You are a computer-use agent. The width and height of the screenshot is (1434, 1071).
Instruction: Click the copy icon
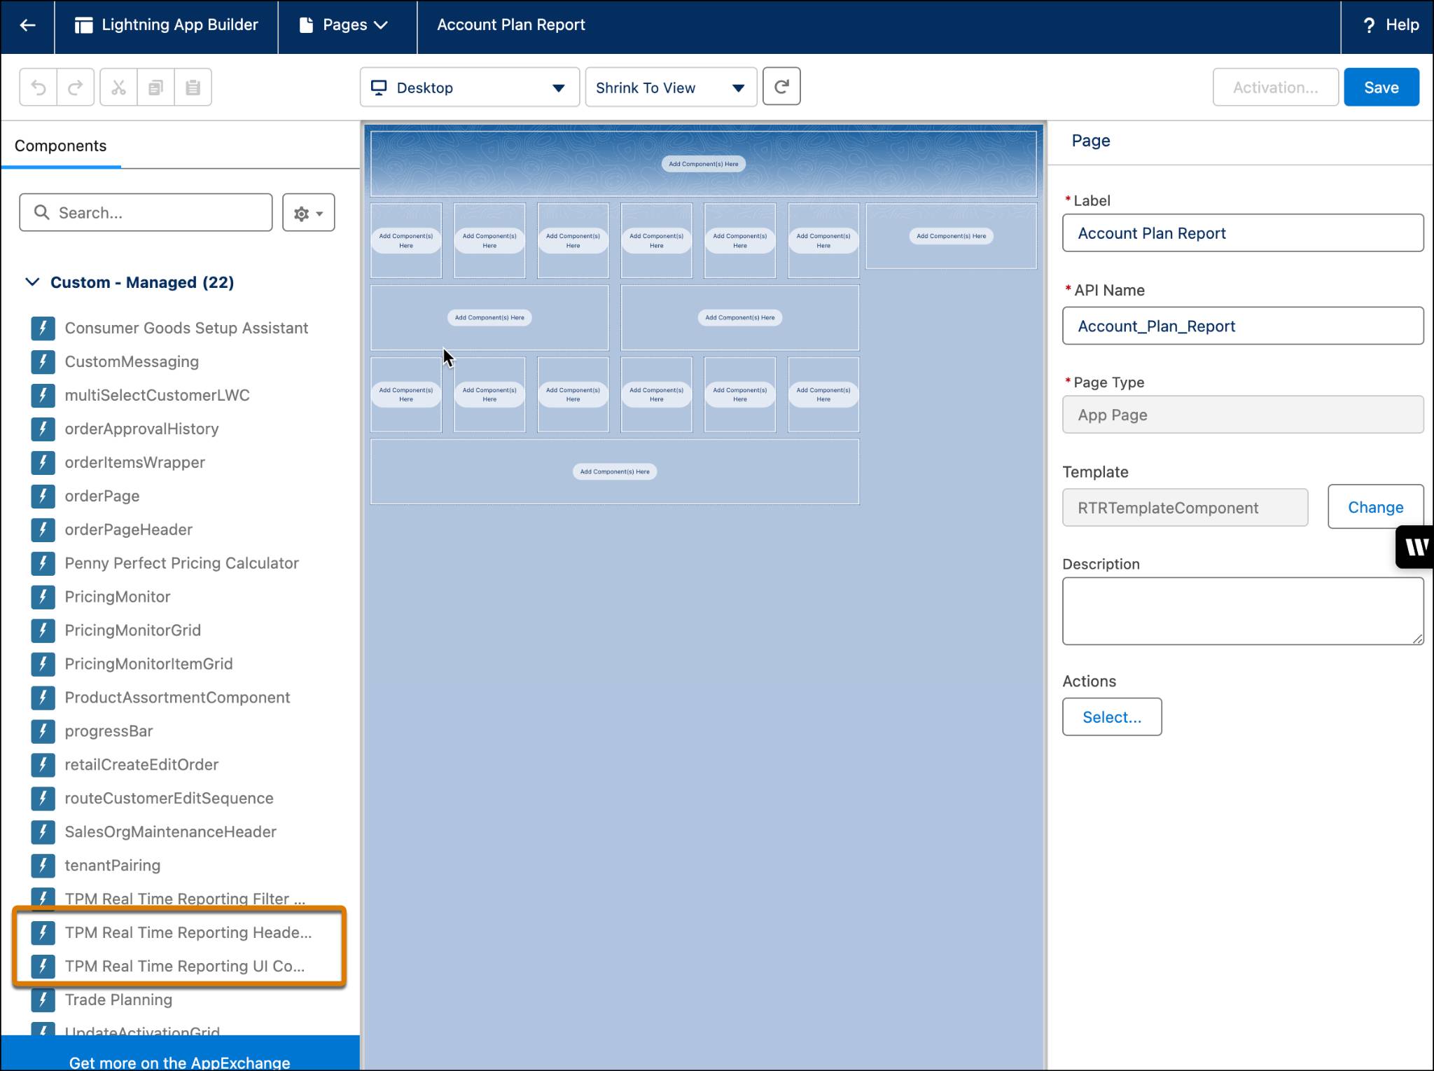coord(155,88)
